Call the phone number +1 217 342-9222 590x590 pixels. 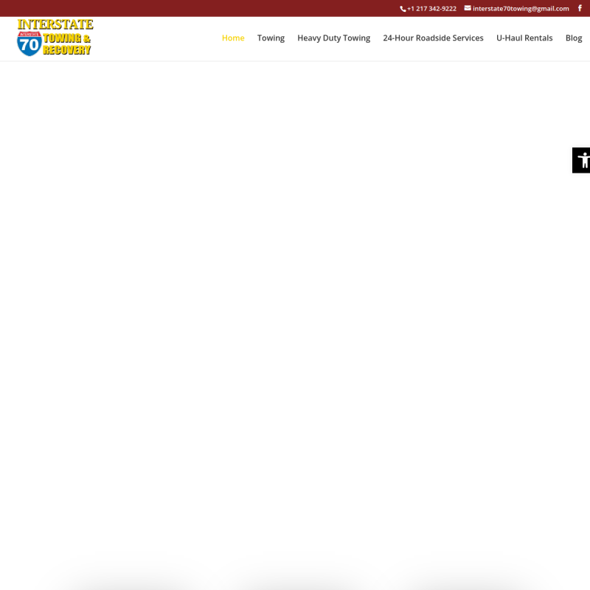[x=428, y=9]
